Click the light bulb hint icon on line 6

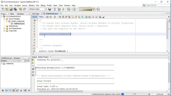pos(34,34)
